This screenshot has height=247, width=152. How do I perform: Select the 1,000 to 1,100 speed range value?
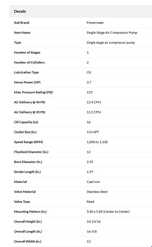pyautogui.click(x=97, y=142)
